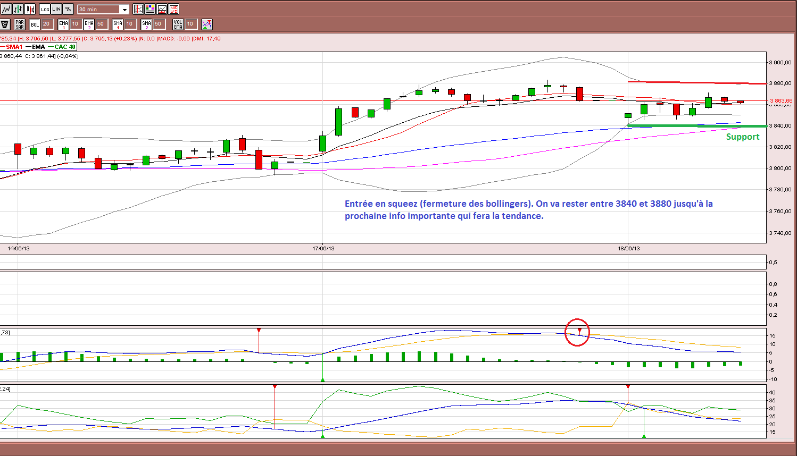Click the crosshair cursor chart icon
Screen dimensions: 797x456
(x=138, y=9)
